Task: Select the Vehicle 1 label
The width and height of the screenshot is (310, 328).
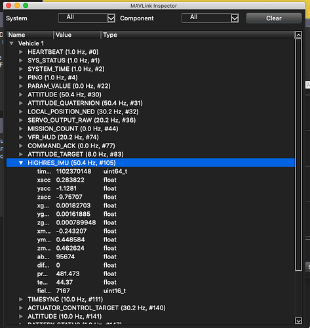Action: (31, 43)
